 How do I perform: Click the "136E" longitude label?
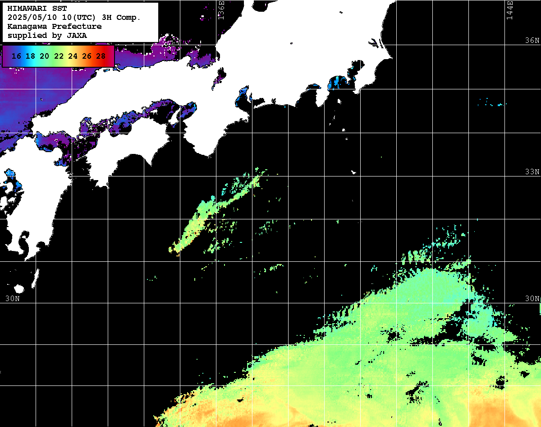coord(221,9)
